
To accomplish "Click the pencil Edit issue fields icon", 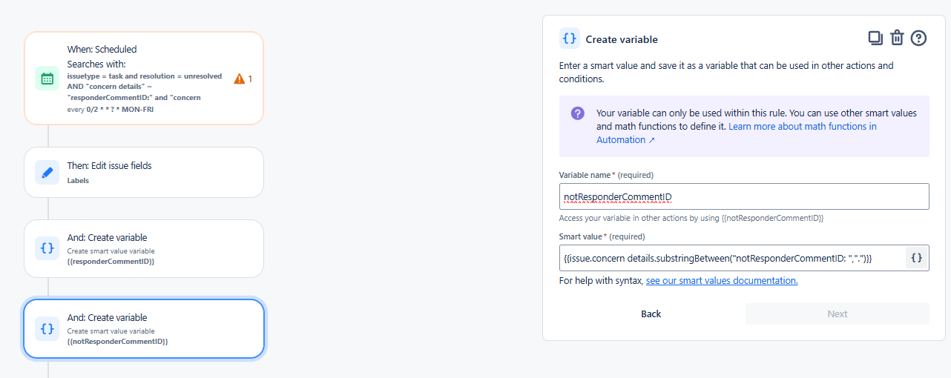I will 47,172.
